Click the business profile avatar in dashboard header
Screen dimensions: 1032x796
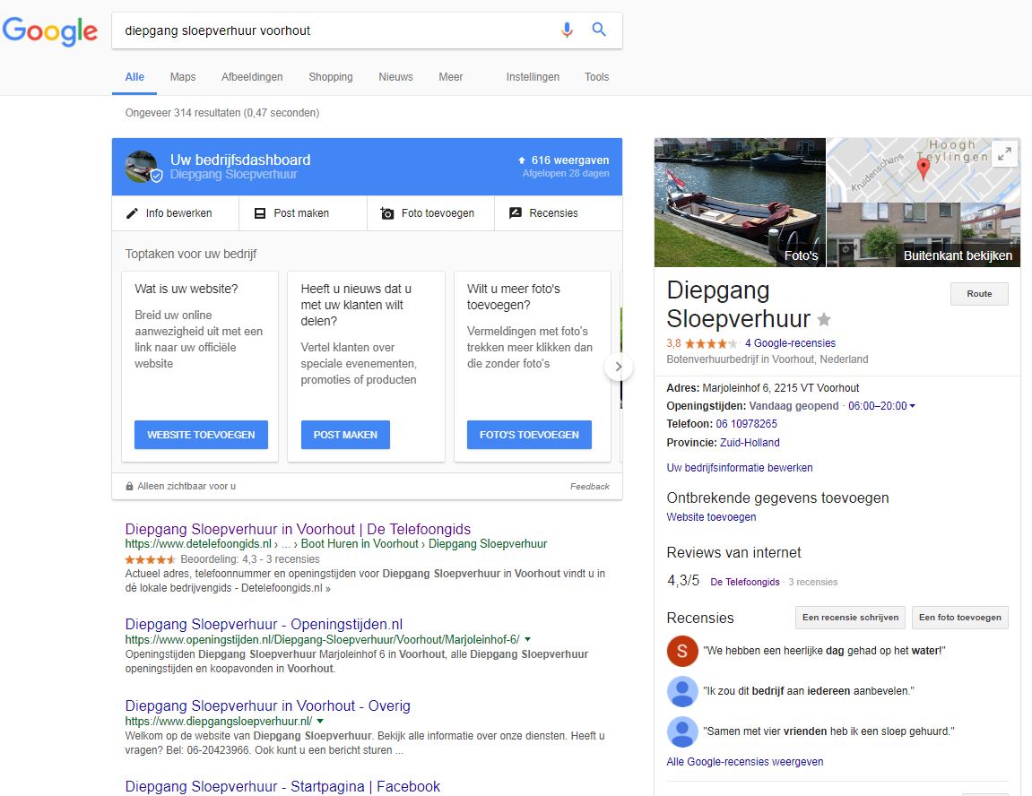click(143, 167)
